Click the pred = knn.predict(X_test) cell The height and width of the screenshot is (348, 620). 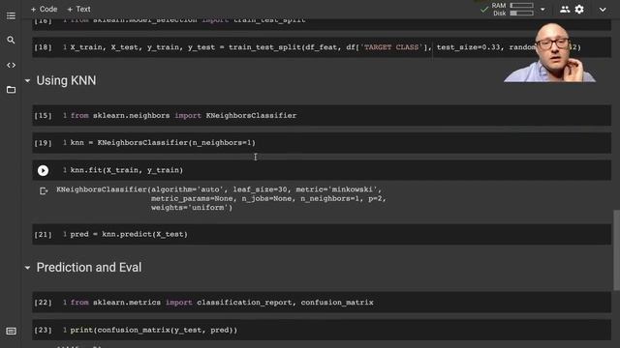tap(322, 234)
